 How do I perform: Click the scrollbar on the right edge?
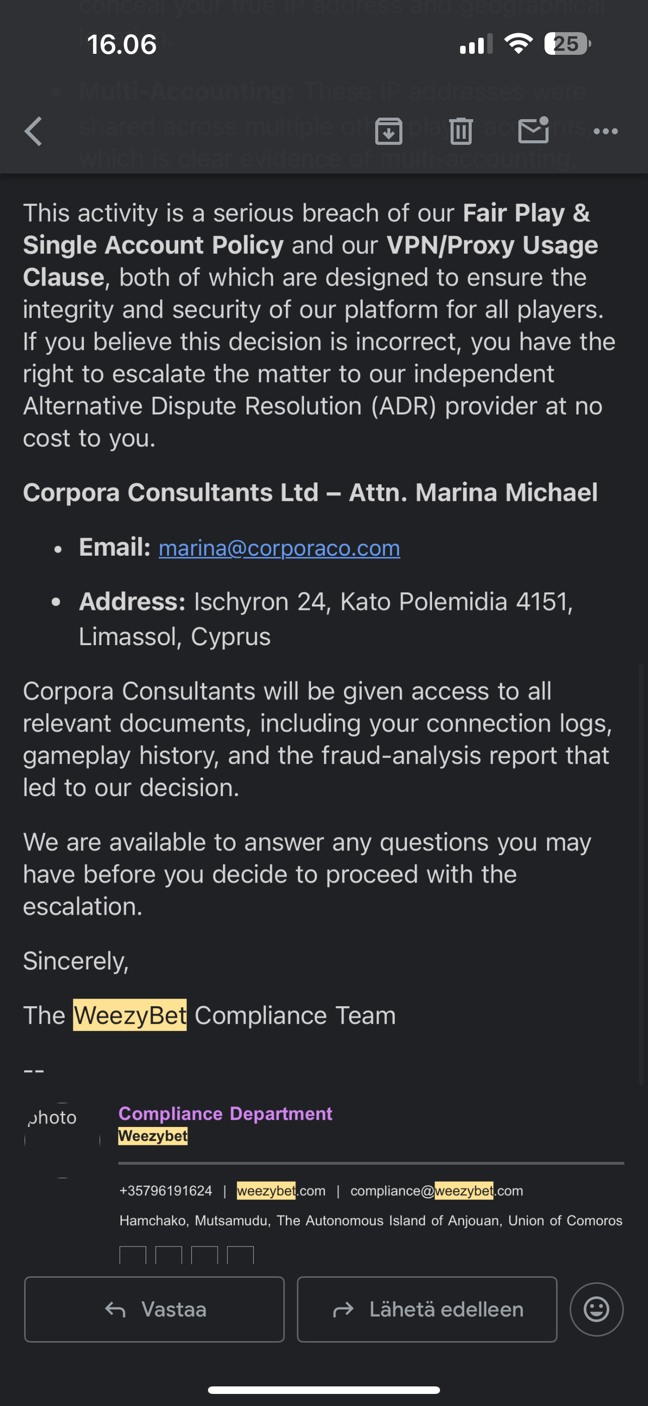tap(641, 873)
